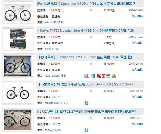
Task: Add the Cannondale Trail SL3 to watchlist
Action: (x=137, y=70)
